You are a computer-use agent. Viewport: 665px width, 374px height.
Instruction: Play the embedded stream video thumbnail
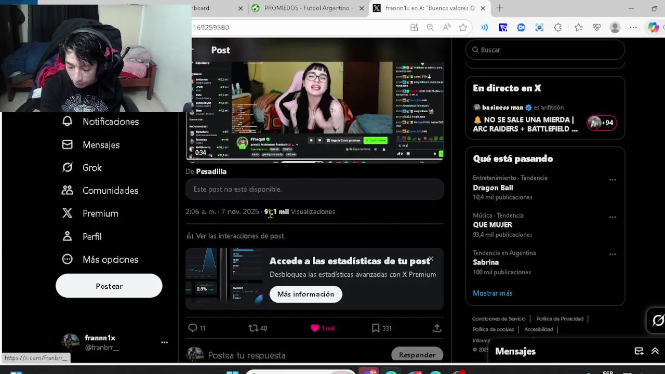(x=315, y=112)
